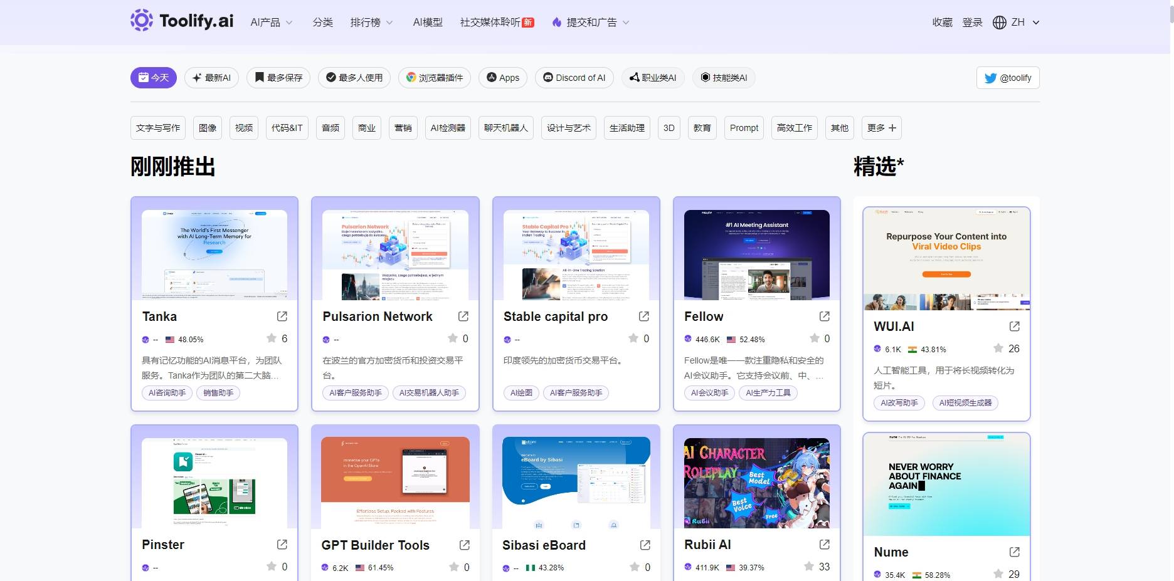1174x581 pixels.
Task: Star the Stable capital pro tool
Action: [633, 338]
